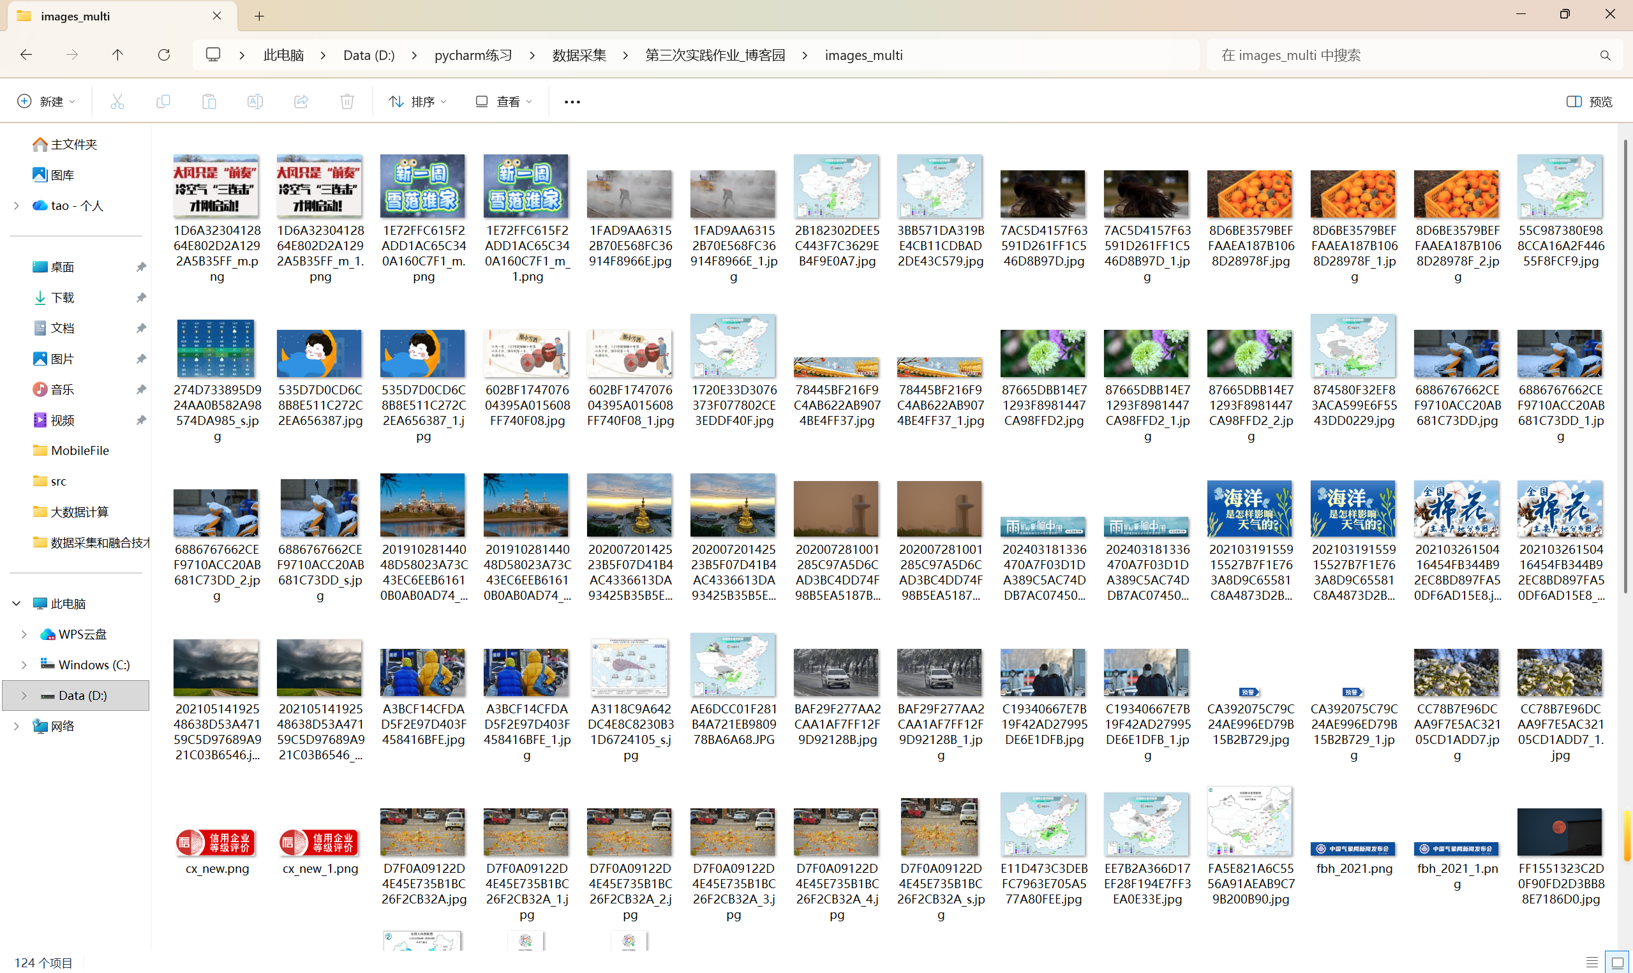Go up one directory level
Viewport: 1633px width, 973px height.
click(x=117, y=55)
